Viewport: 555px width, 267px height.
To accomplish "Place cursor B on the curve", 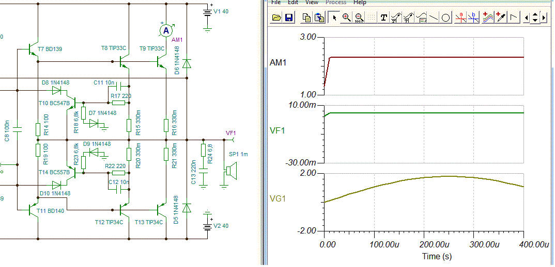I will [473, 18].
